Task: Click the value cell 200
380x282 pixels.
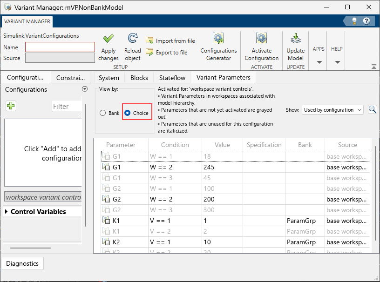Action: click(222, 199)
